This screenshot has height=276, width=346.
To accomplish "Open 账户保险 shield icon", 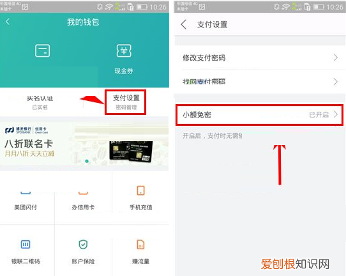I will (x=83, y=245).
